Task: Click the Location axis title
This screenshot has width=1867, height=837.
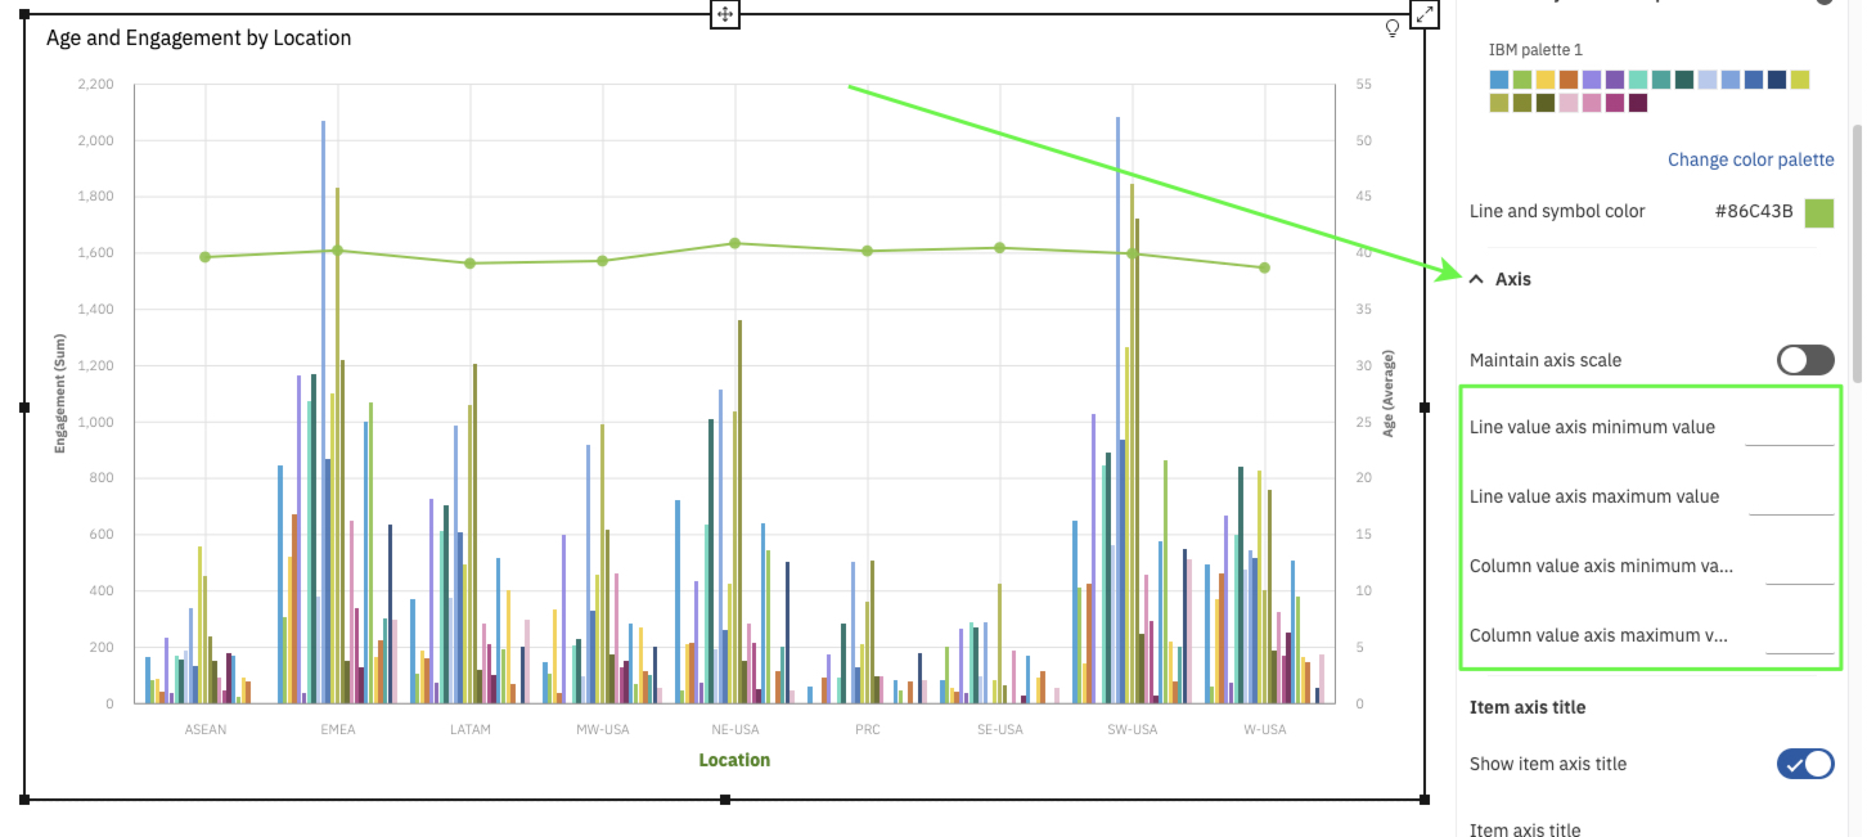Action: point(734,760)
